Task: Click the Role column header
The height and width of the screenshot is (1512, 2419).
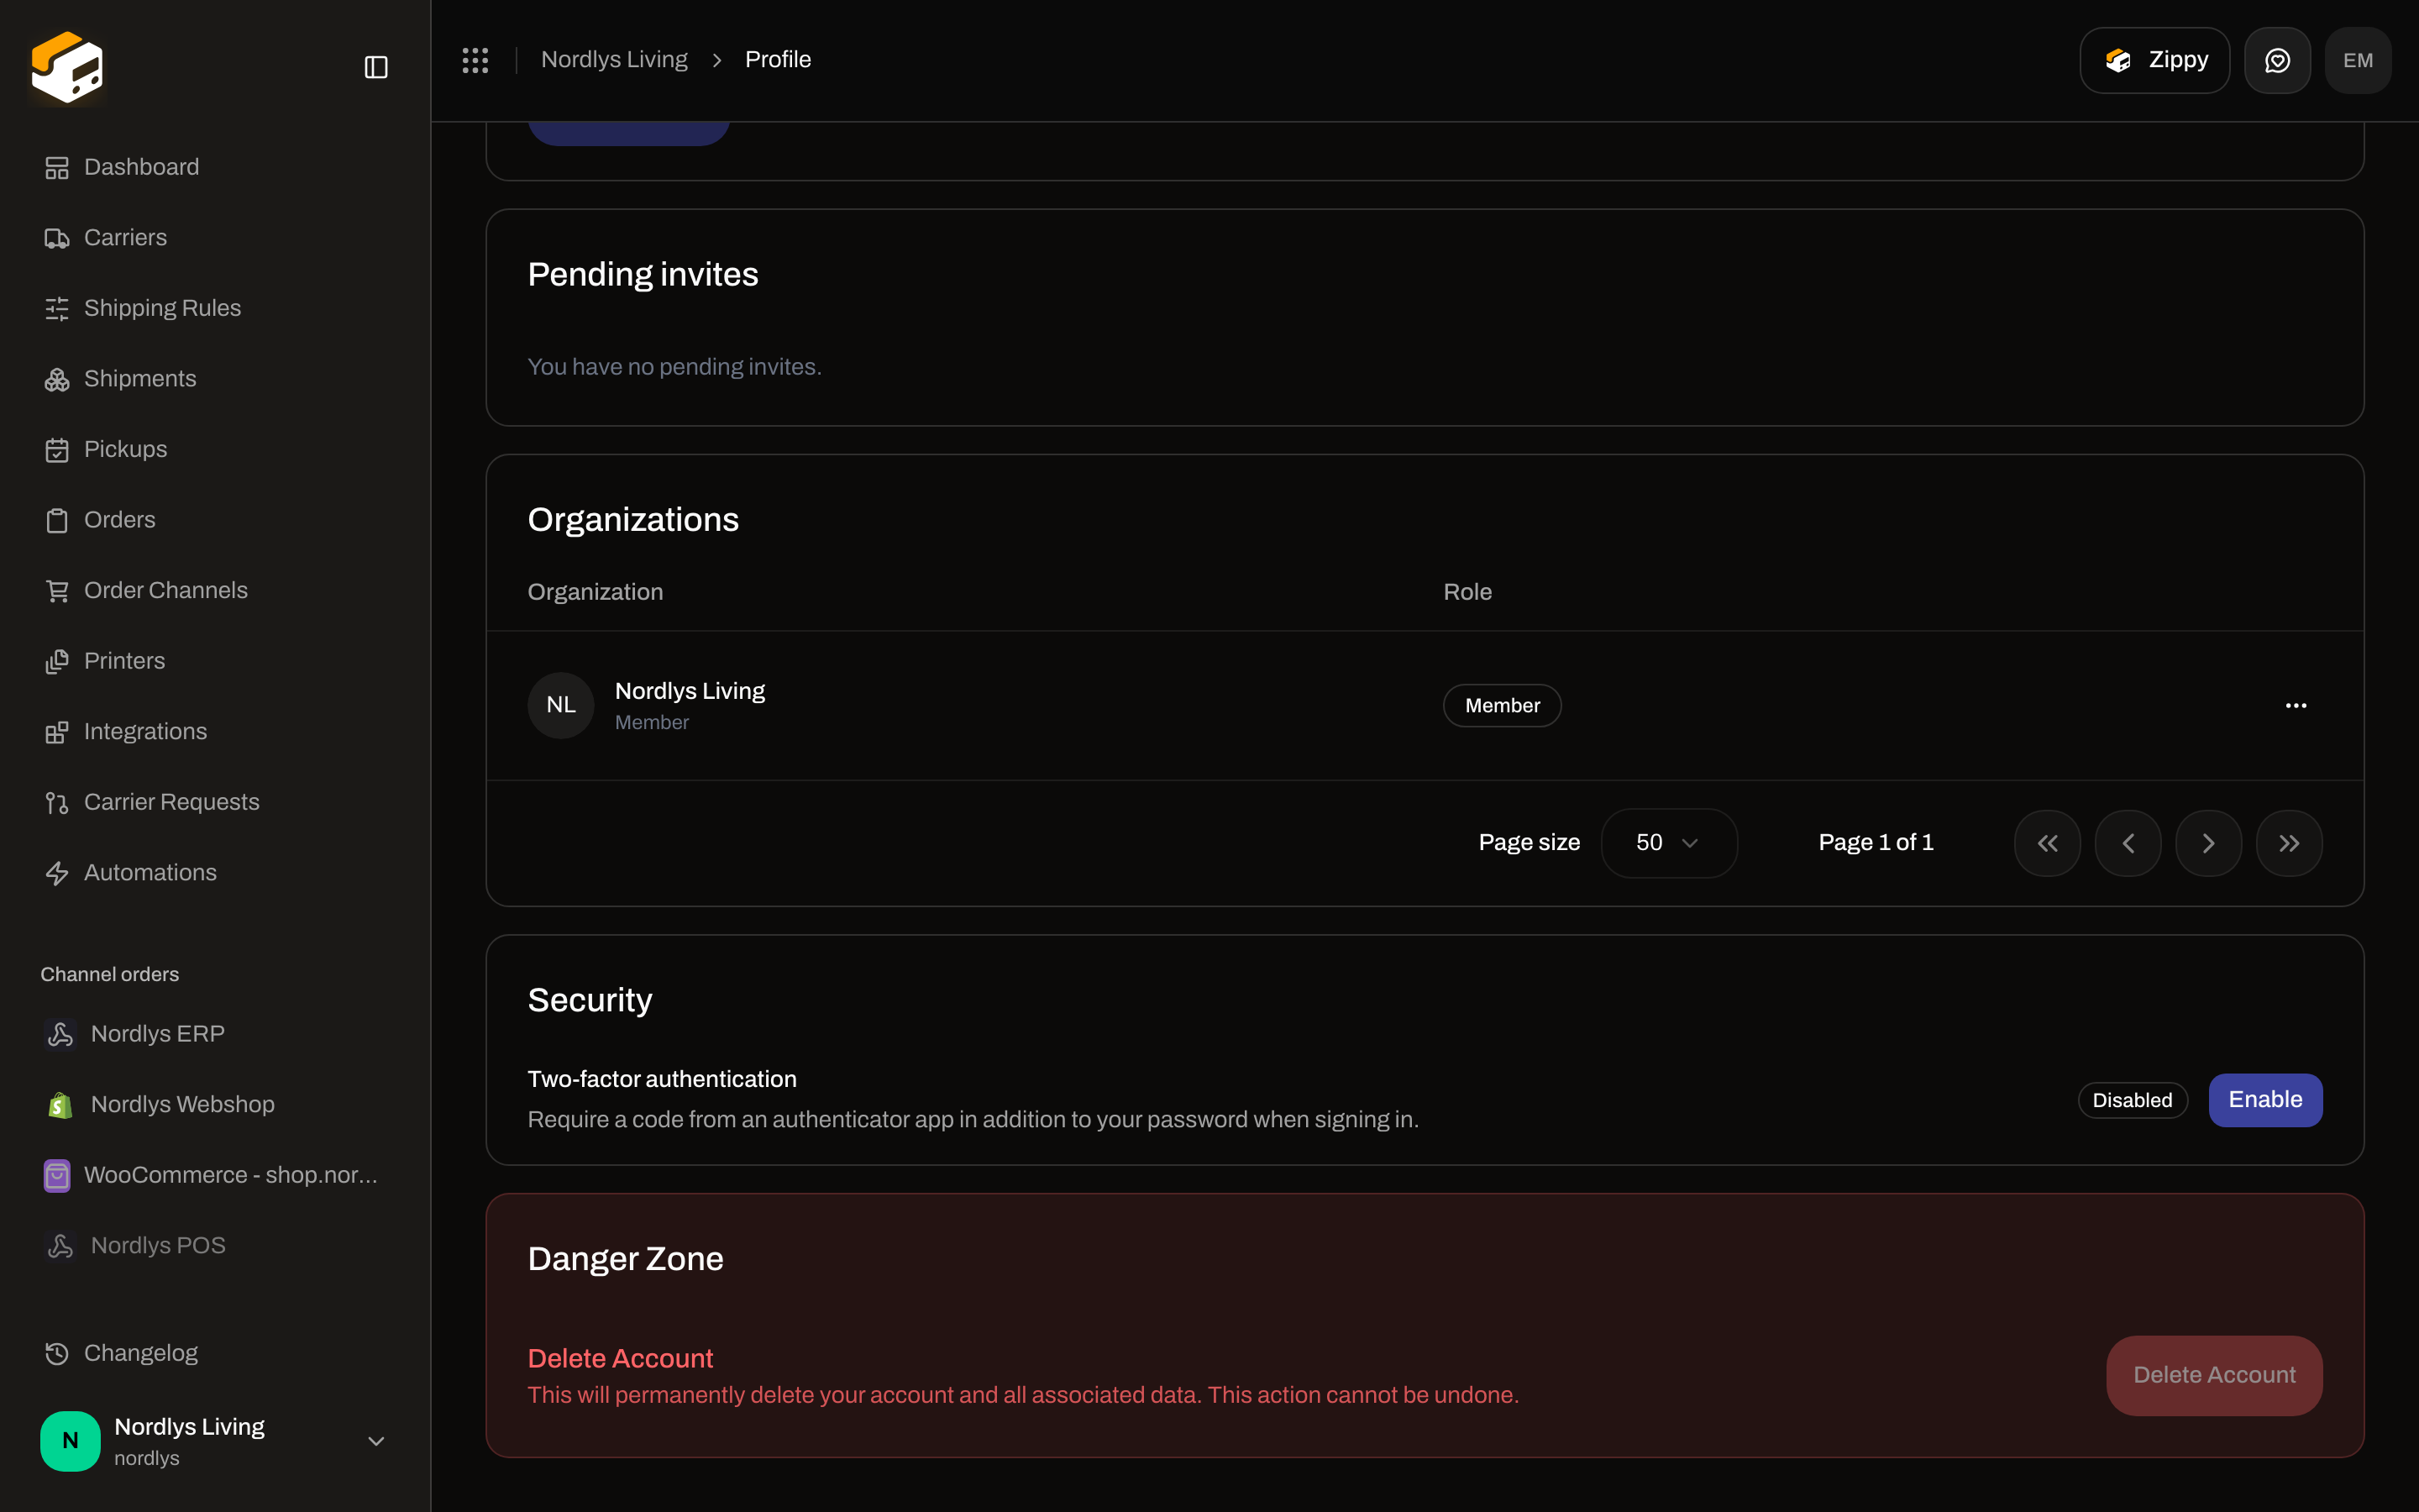Action: click(x=1467, y=592)
